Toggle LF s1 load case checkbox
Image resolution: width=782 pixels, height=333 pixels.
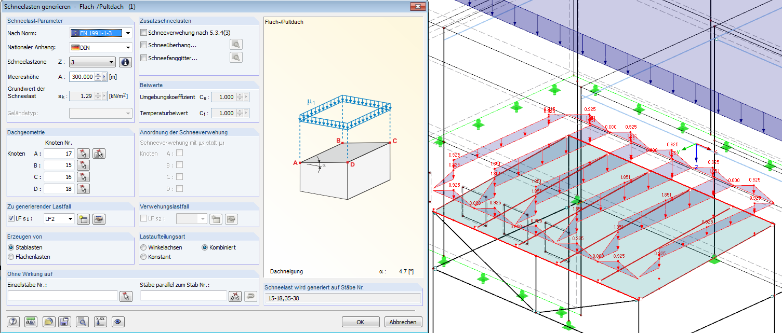(11, 219)
